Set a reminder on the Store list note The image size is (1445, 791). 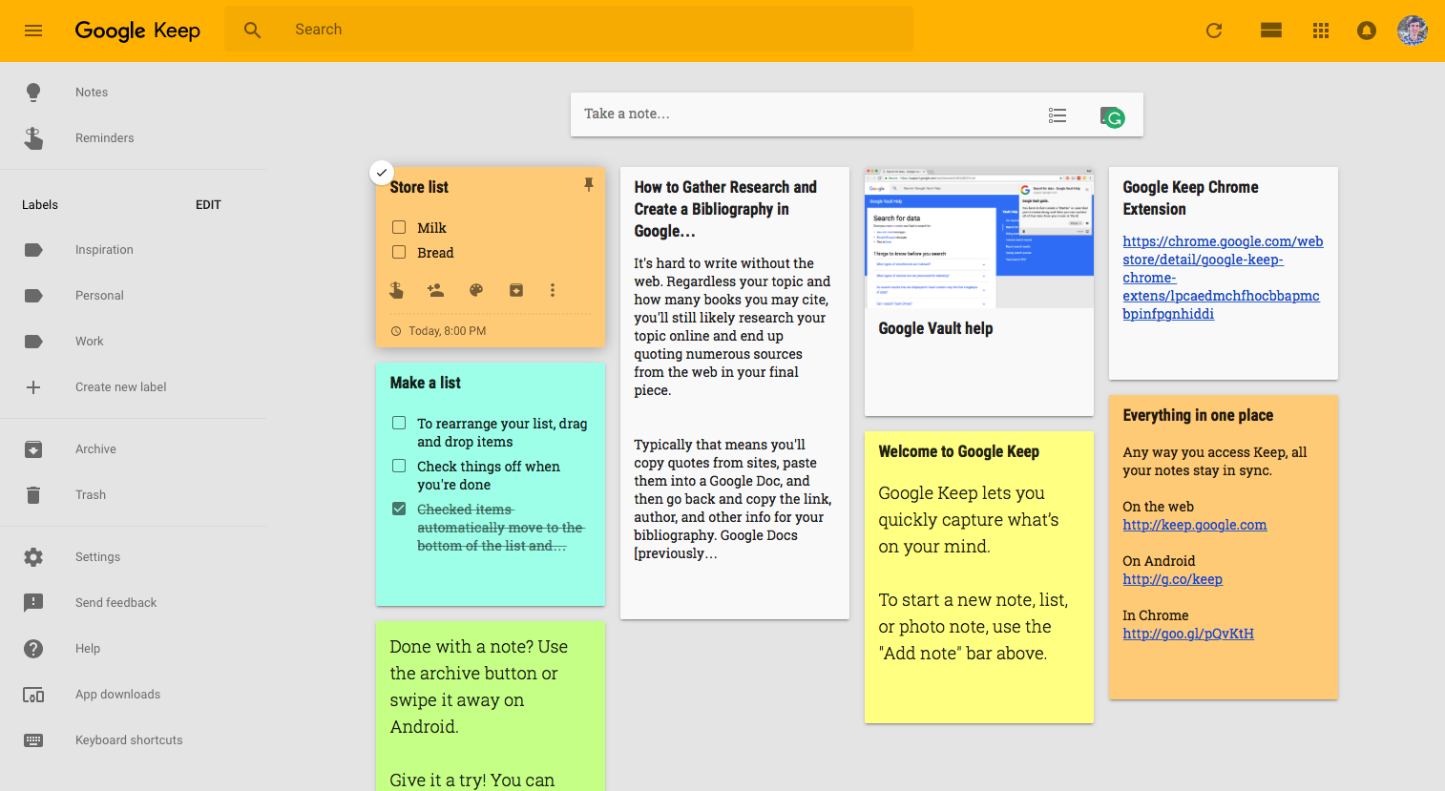(396, 290)
